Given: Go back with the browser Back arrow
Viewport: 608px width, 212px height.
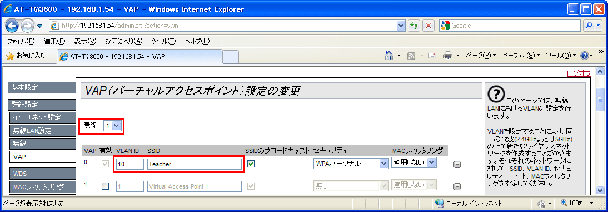Looking at the screenshot, I should (12, 26).
